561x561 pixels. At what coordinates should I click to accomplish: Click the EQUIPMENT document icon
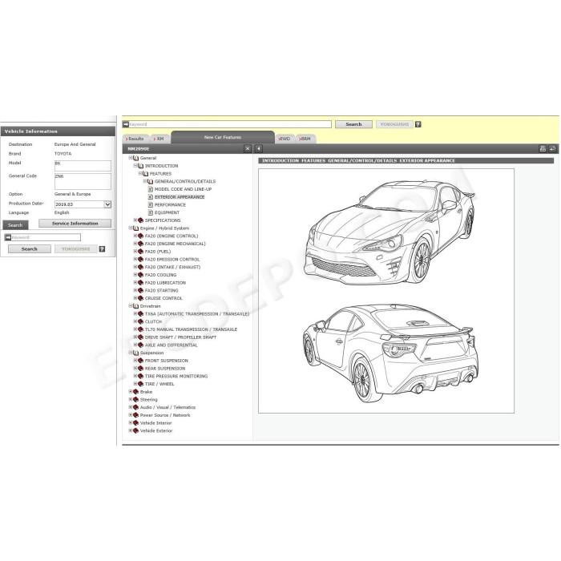(151, 212)
